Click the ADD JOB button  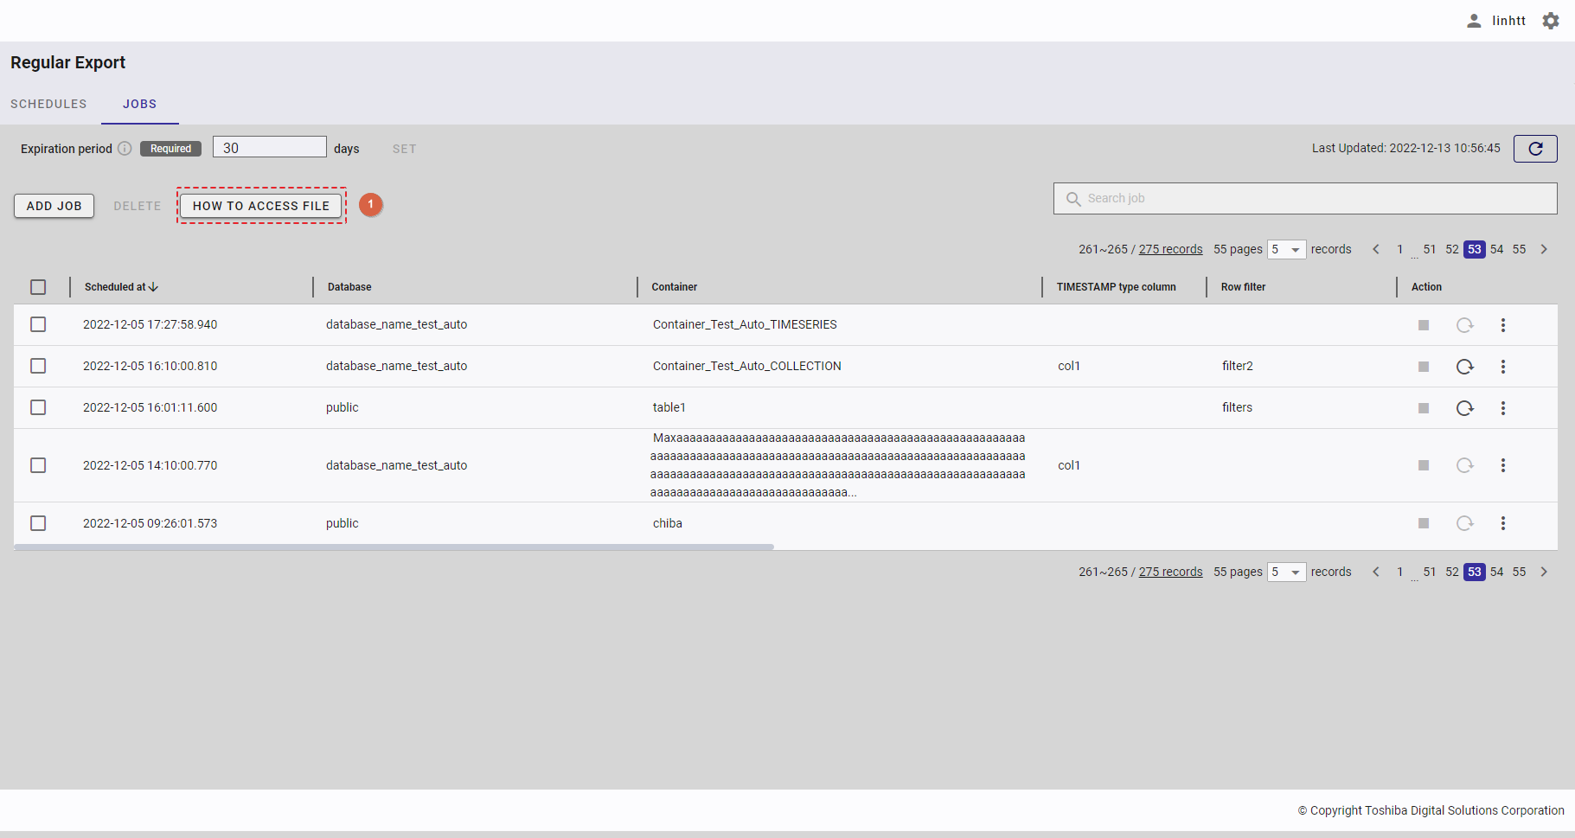[54, 206]
